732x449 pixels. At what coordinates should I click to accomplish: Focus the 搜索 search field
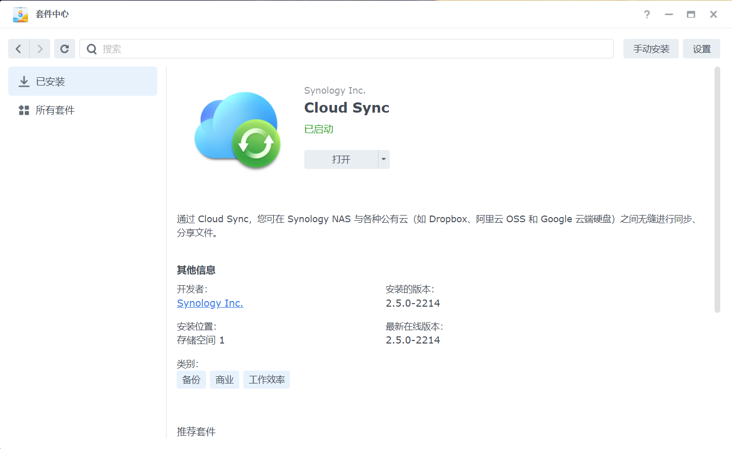pyautogui.click(x=346, y=49)
